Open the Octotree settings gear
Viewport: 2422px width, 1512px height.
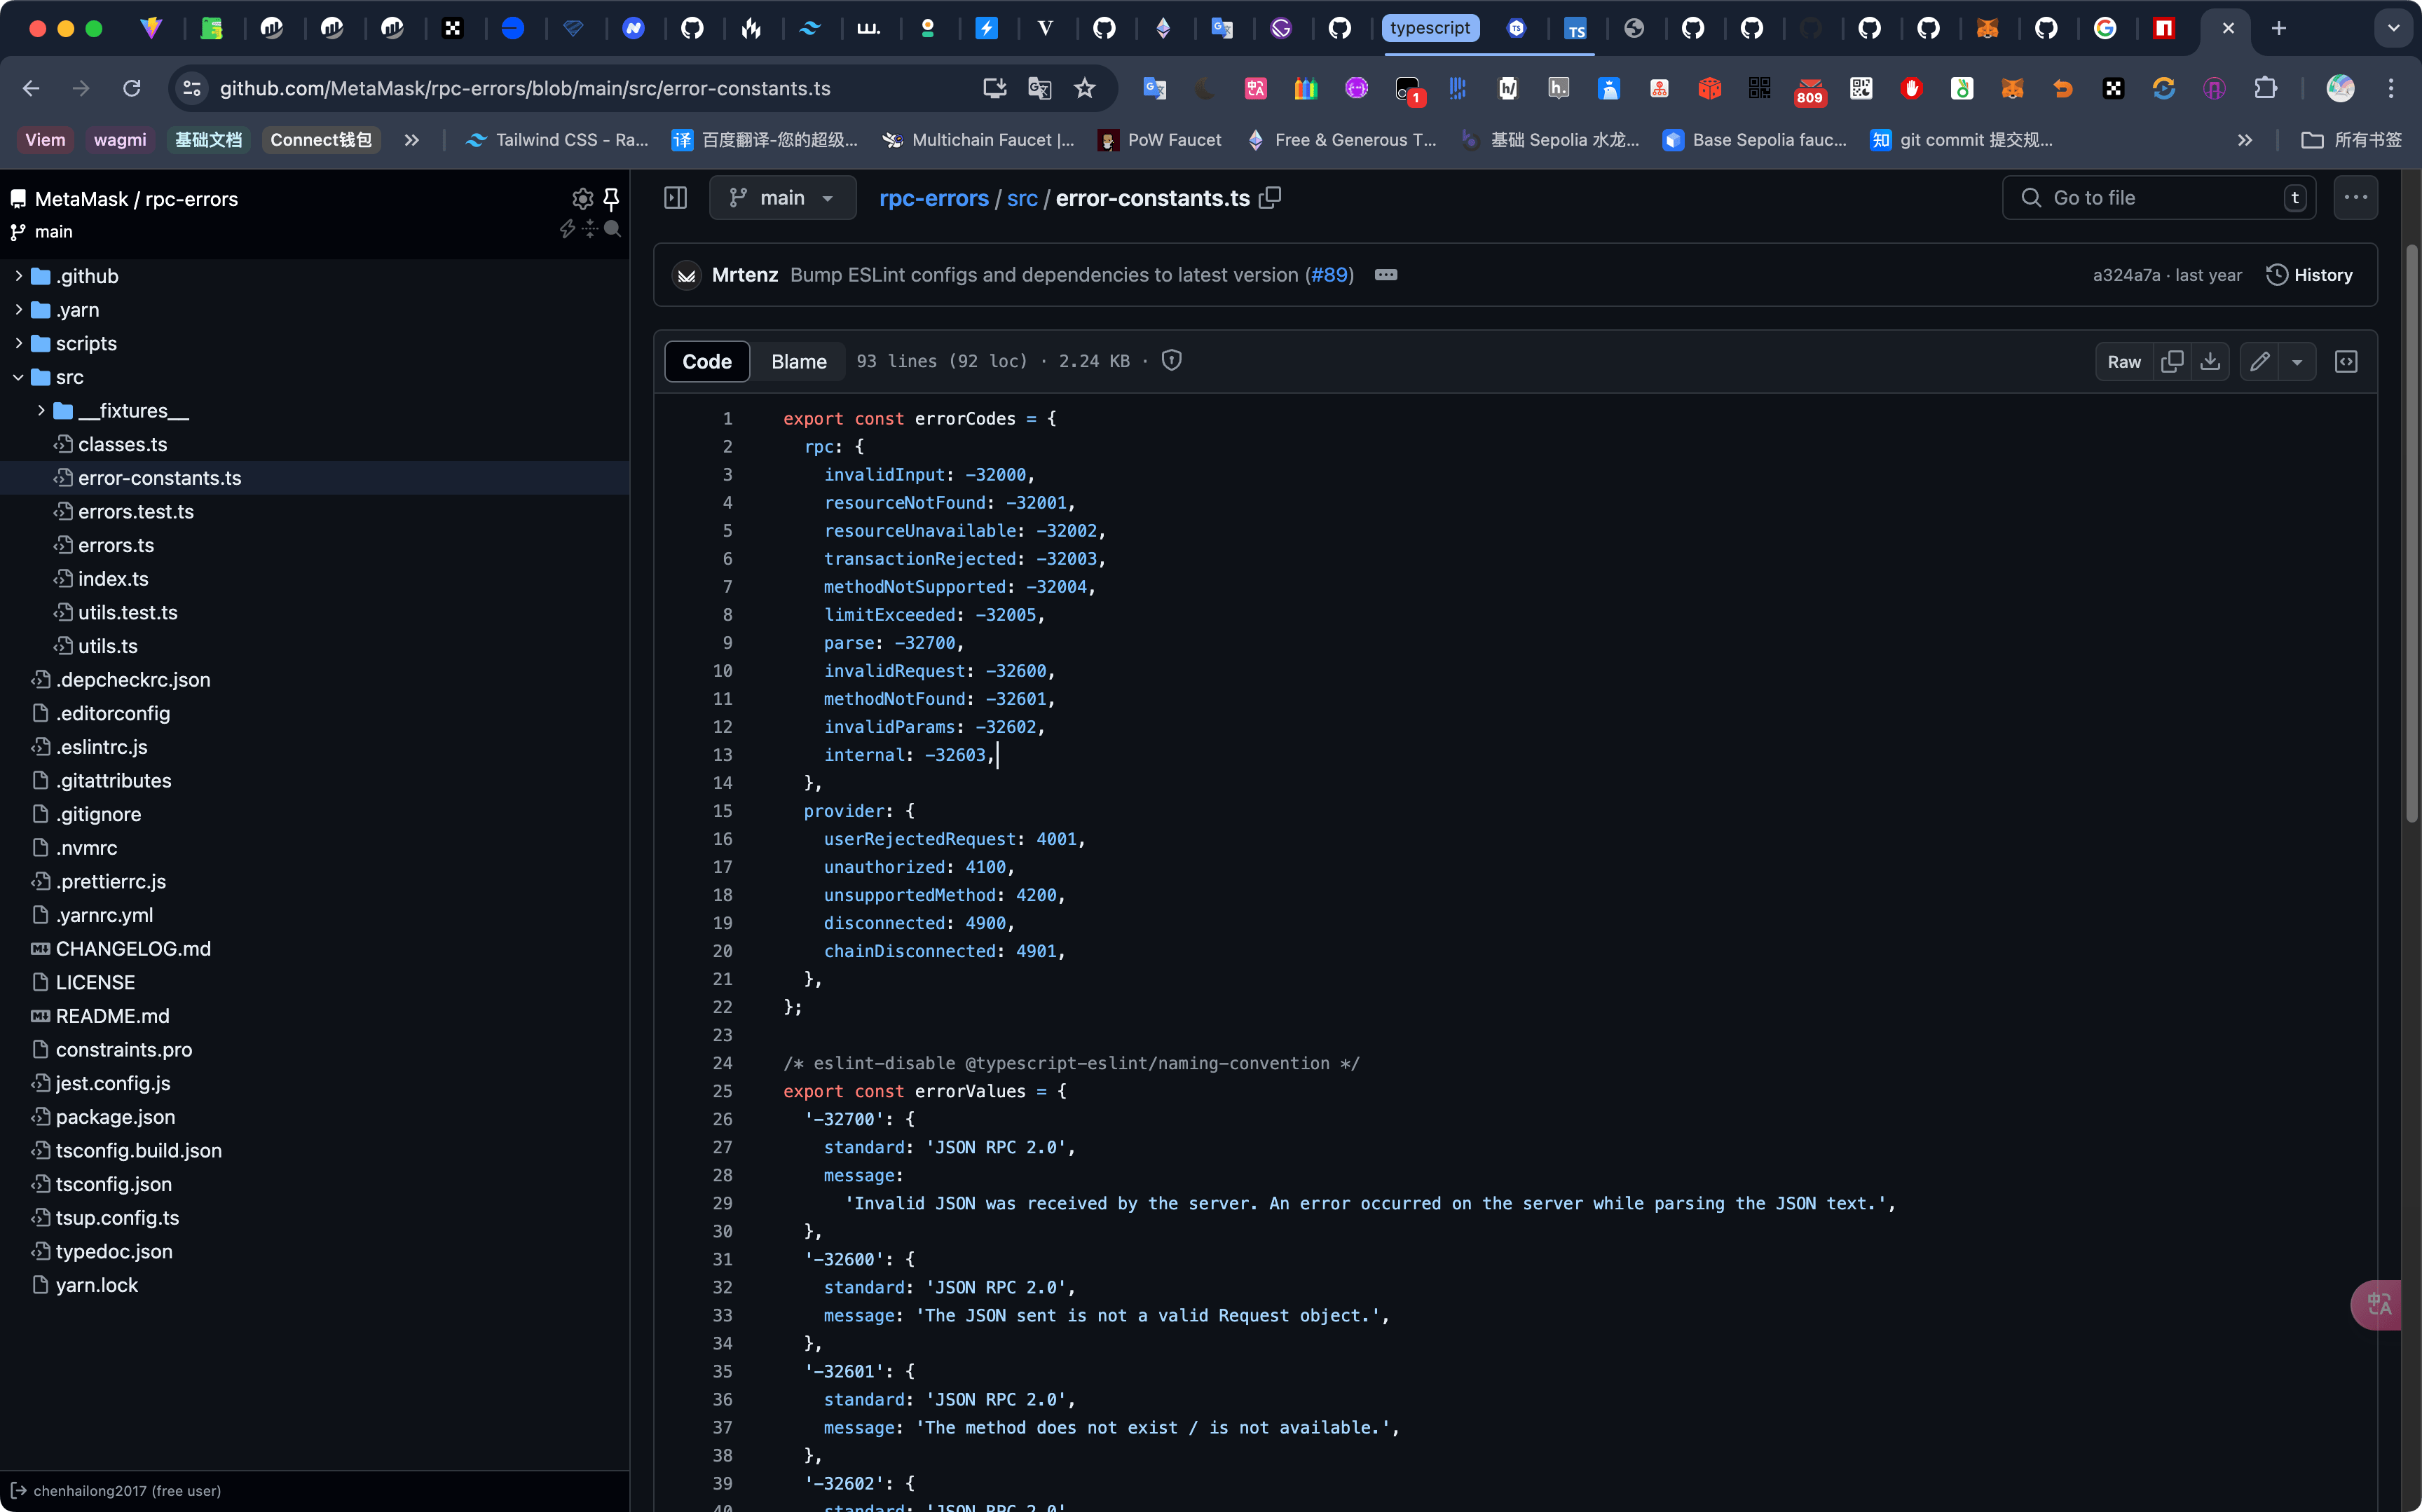point(582,198)
